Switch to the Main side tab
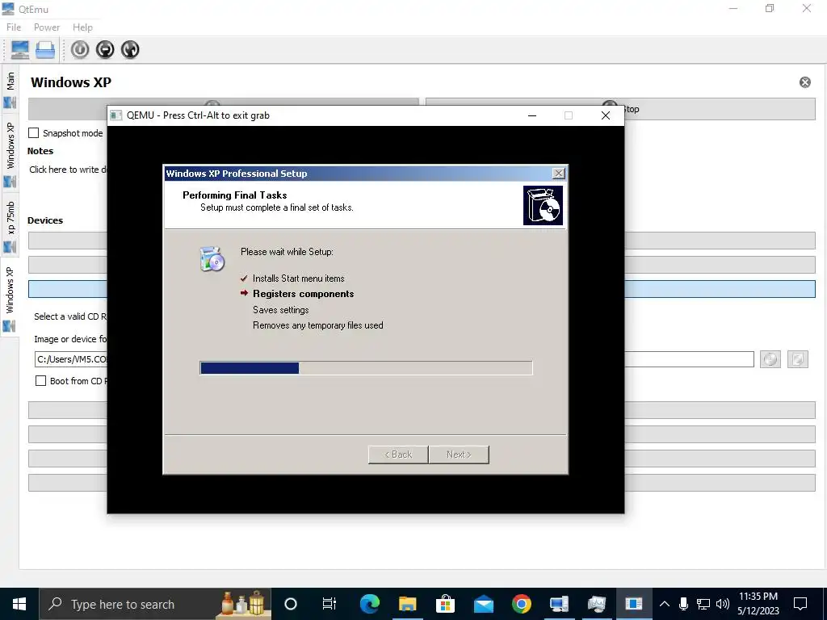The width and height of the screenshot is (827, 620). (x=10, y=89)
